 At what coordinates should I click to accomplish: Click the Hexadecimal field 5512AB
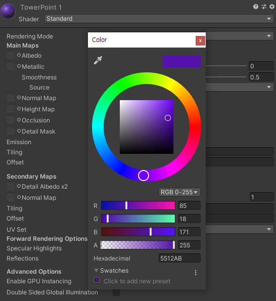tap(179, 258)
